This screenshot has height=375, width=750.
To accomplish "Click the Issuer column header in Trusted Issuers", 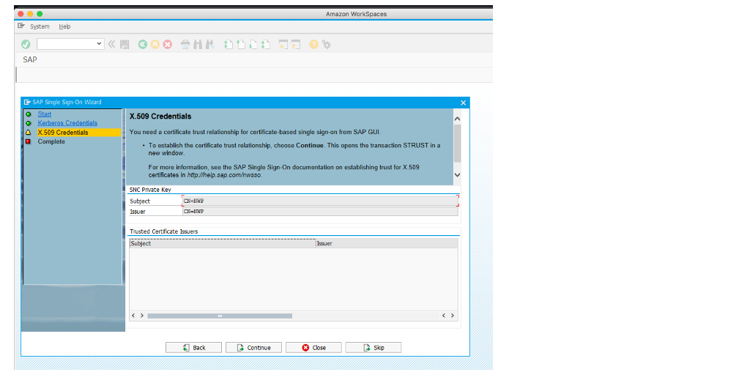I will point(387,243).
